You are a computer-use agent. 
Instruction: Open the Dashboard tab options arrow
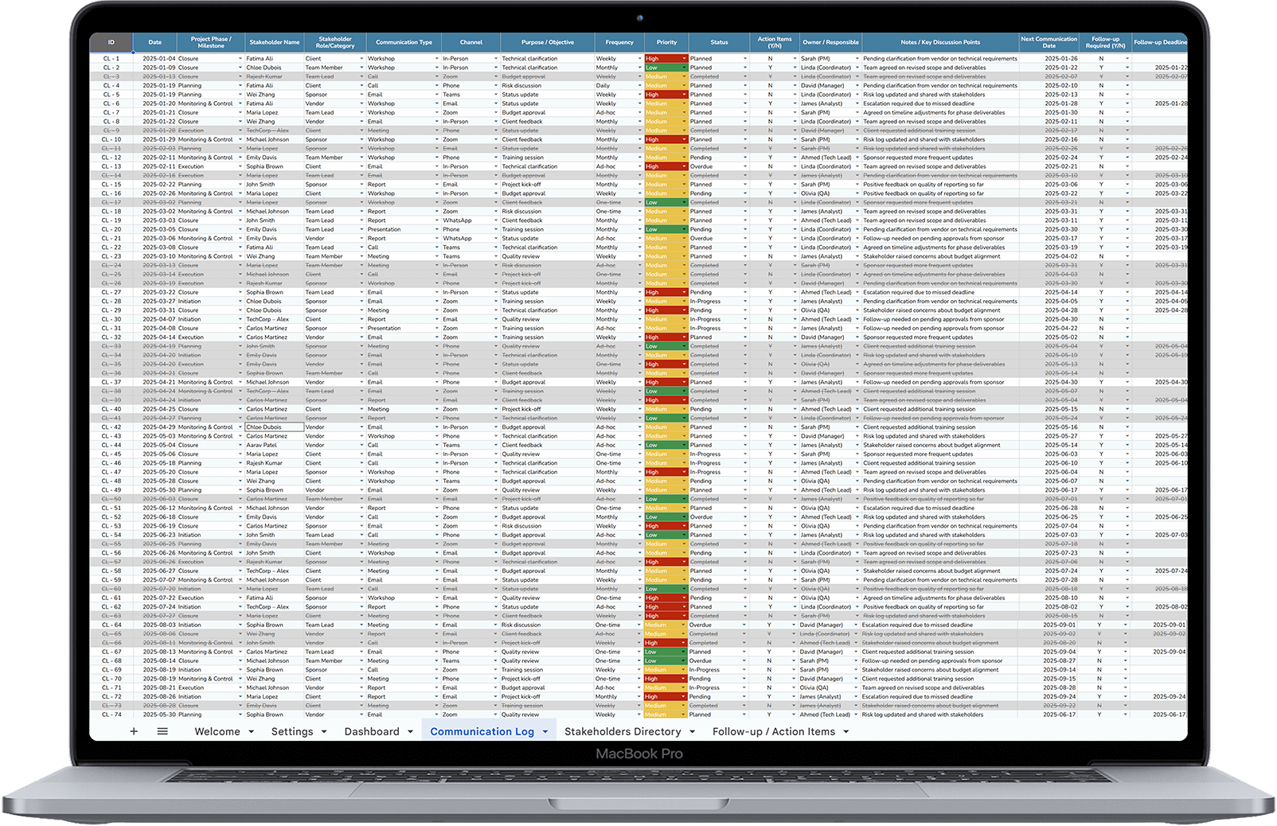coord(410,732)
